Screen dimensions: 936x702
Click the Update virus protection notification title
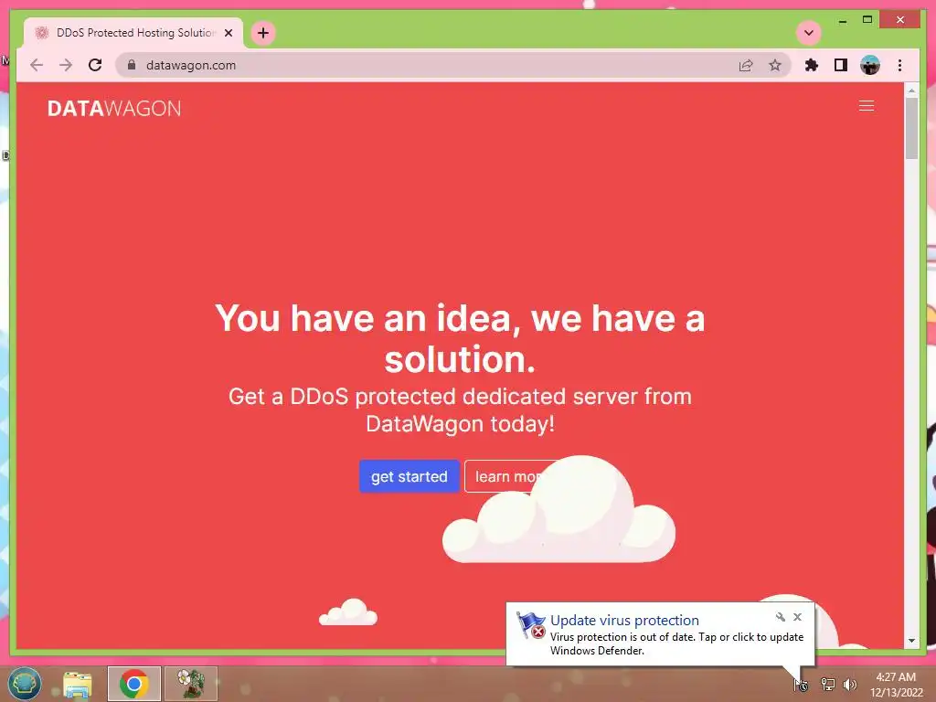[x=624, y=621]
